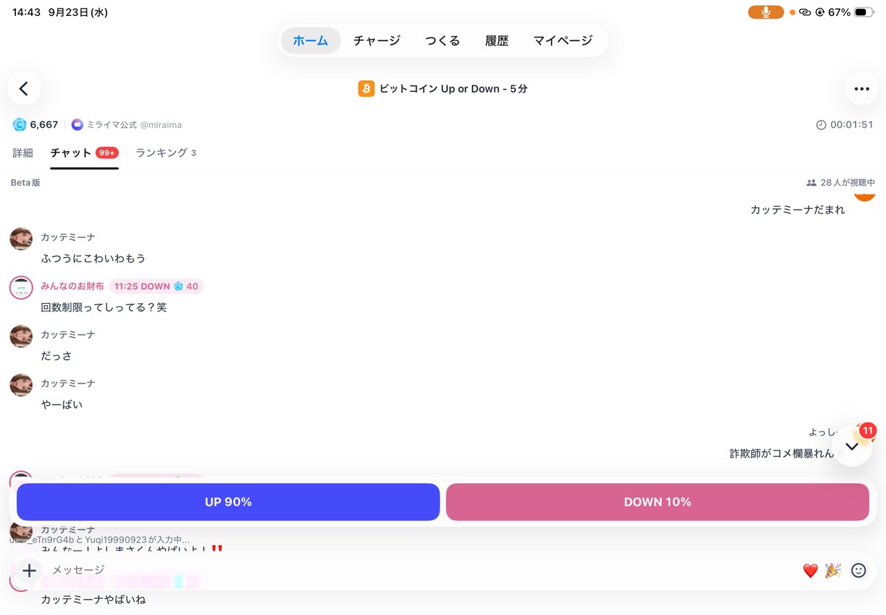This screenshot has height=615, width=886.
Task: Tap the Bitcoin logo in the title
Action: point(366,89)
